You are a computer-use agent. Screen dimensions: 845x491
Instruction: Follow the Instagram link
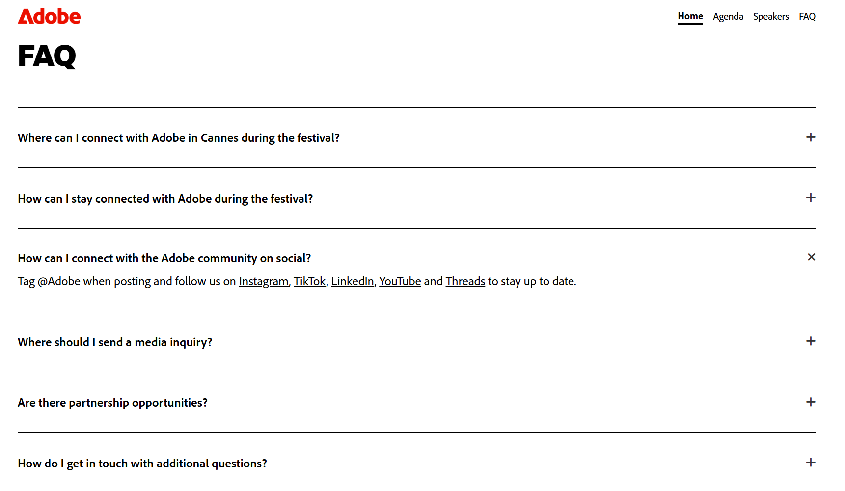pyautogui.click(x=264, y=281)
